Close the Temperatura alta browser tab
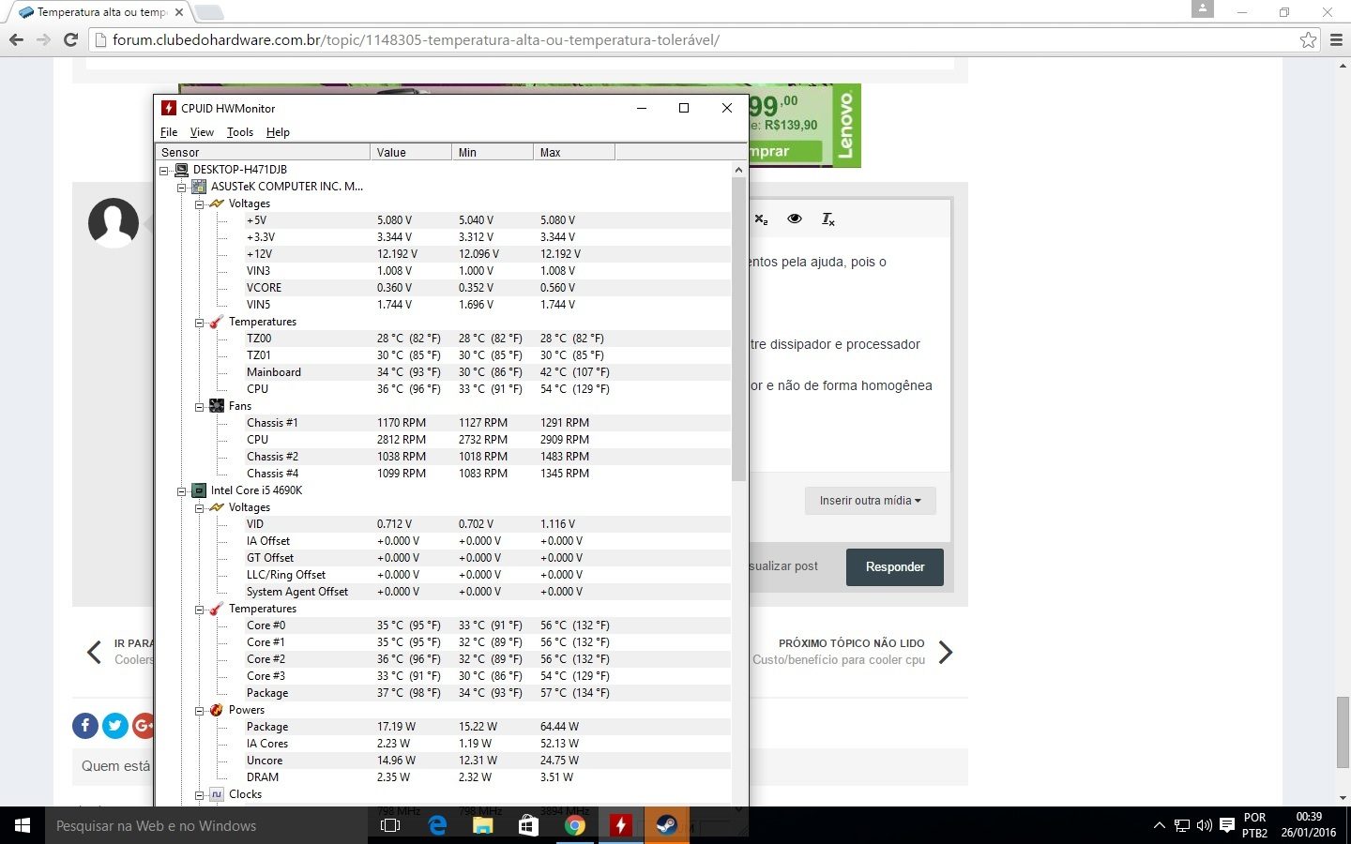1351x844 pixels. coord(179,12)
